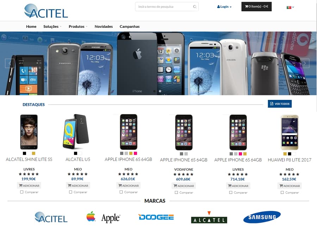Go to previous banner slide arrow
Screen dimensions: 317x228
click(10, 63)
